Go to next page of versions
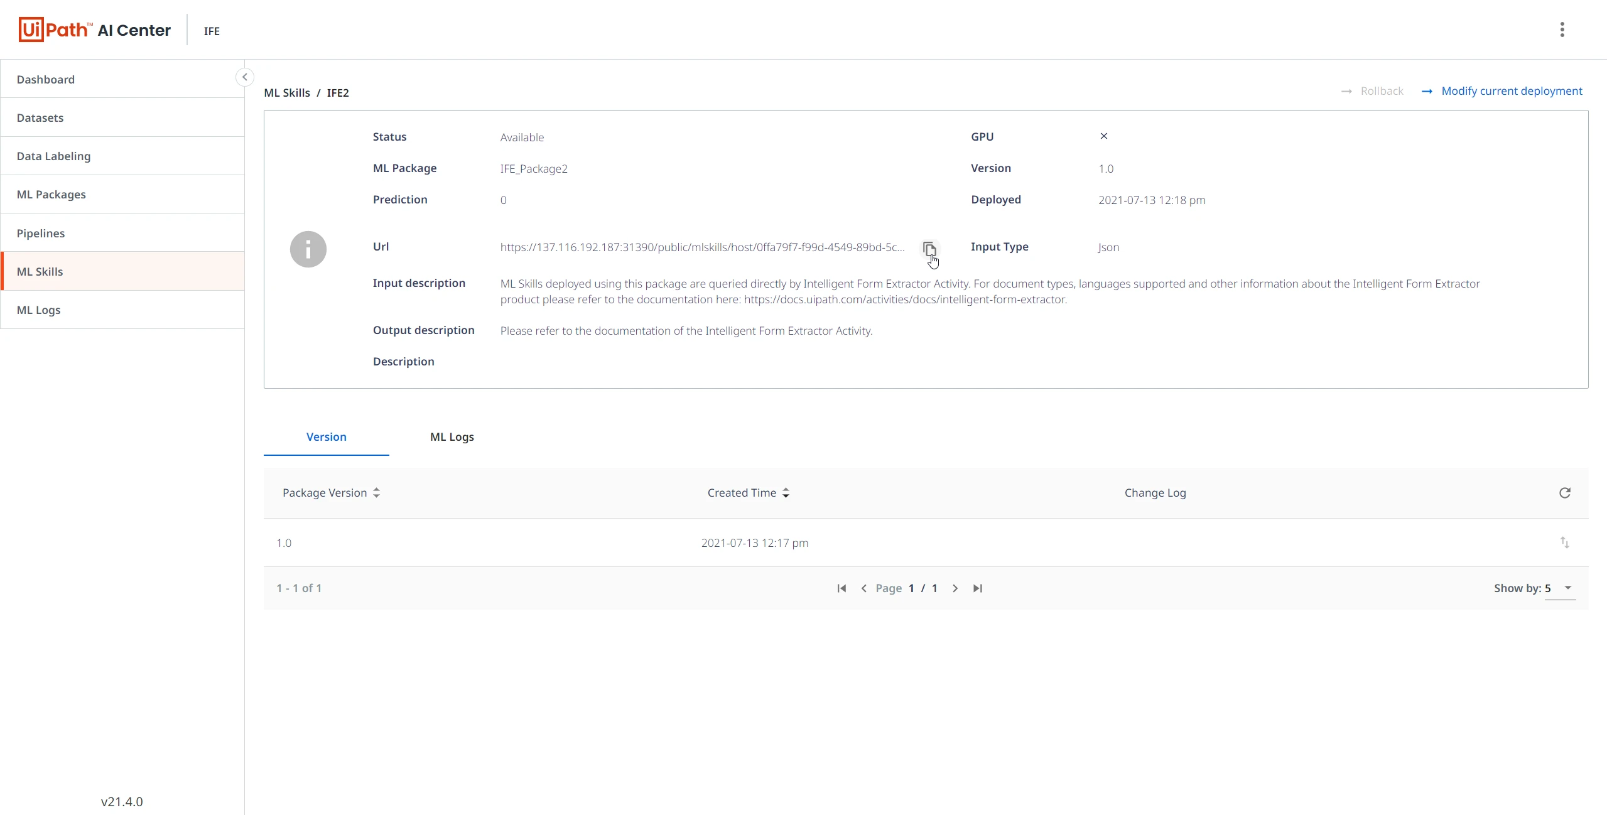This screenshot has height=815, width=1607. (x=955, y=588)
